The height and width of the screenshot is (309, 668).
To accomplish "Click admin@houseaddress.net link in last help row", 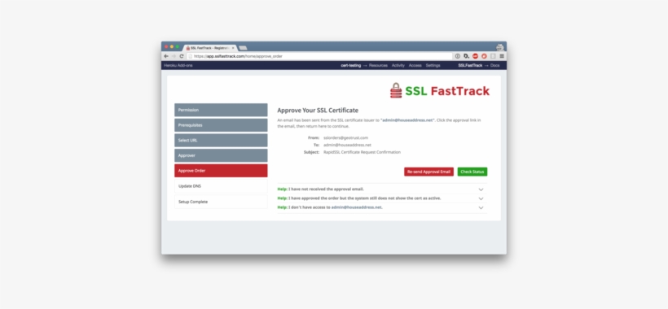I will (x=356, y=207).
